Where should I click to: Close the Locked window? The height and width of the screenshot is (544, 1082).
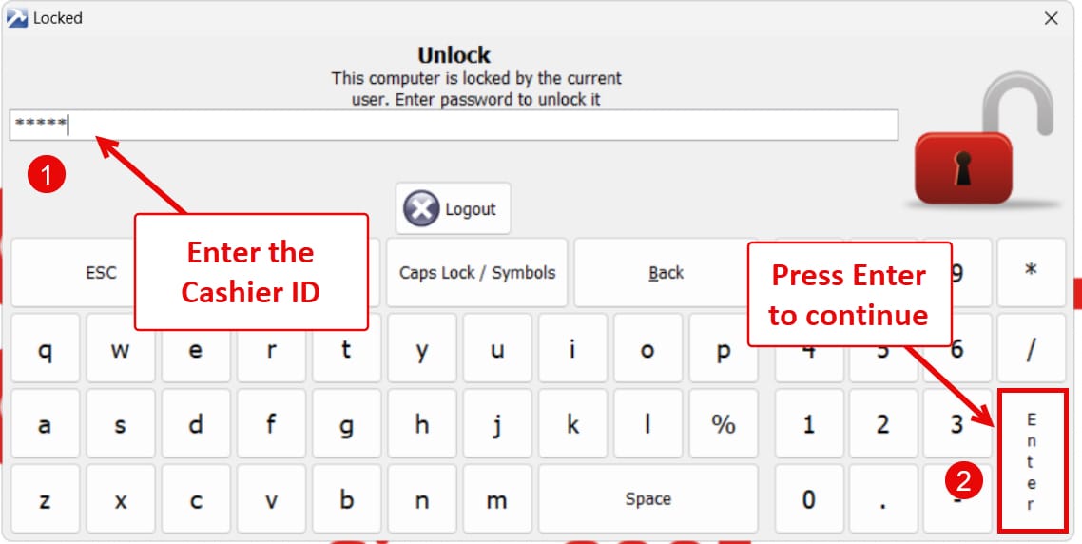tap(1052, 18)
